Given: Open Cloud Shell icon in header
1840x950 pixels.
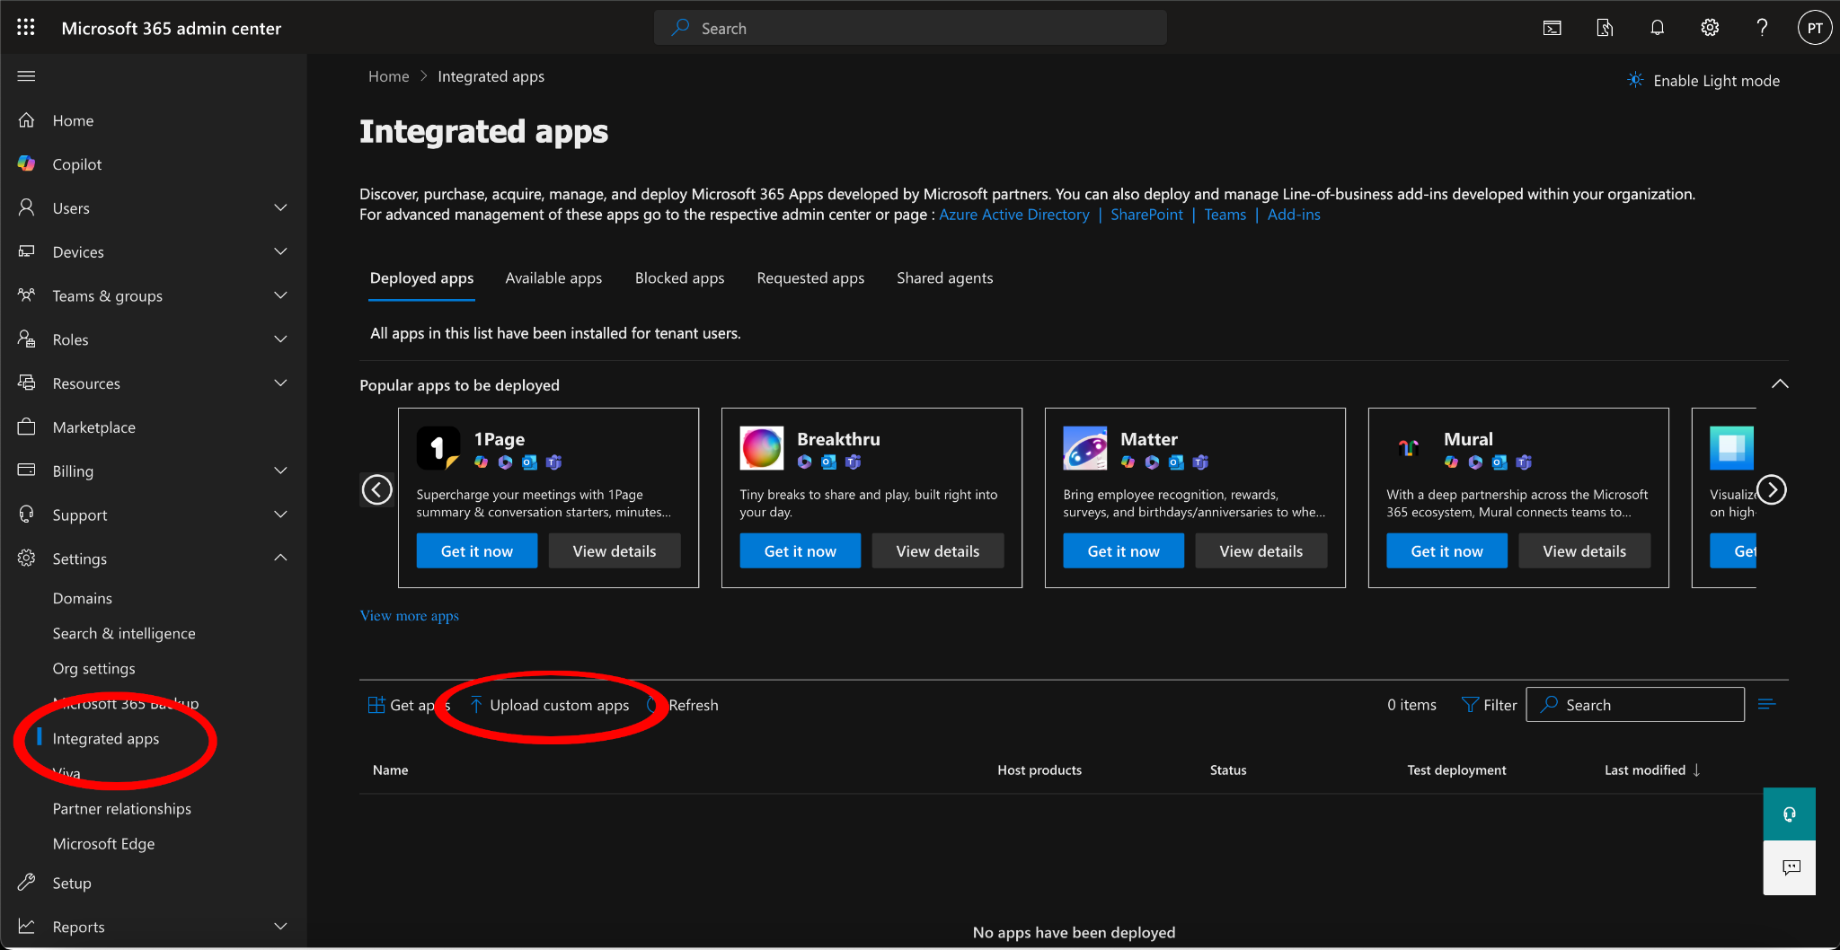Looking at the screenshot, I should [1552, 28].
